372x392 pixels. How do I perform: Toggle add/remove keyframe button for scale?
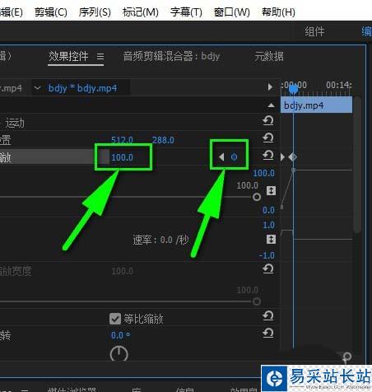click(234, 157)
